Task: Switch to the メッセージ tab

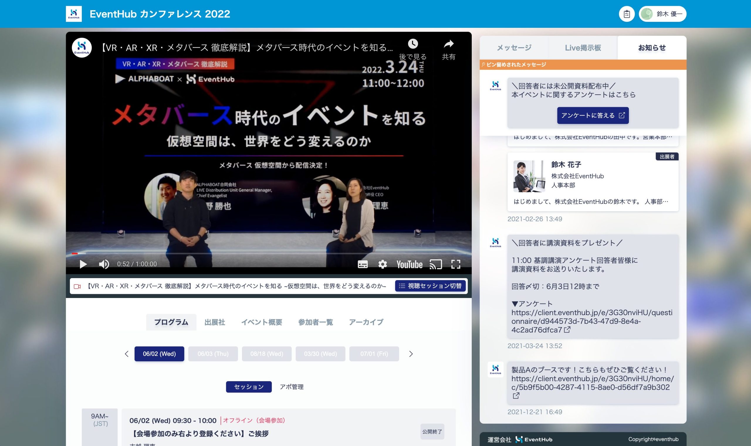Action: (514, 47)
